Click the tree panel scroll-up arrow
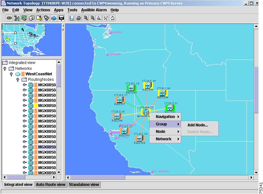 (x=59, y=62)
